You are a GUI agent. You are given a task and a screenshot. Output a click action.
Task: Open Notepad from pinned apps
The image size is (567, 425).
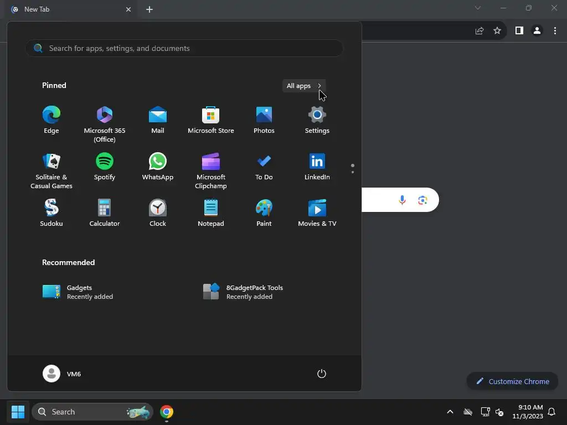211,213
